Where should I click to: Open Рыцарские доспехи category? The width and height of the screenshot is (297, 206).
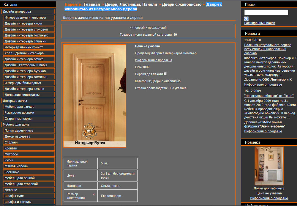[29, 112]
